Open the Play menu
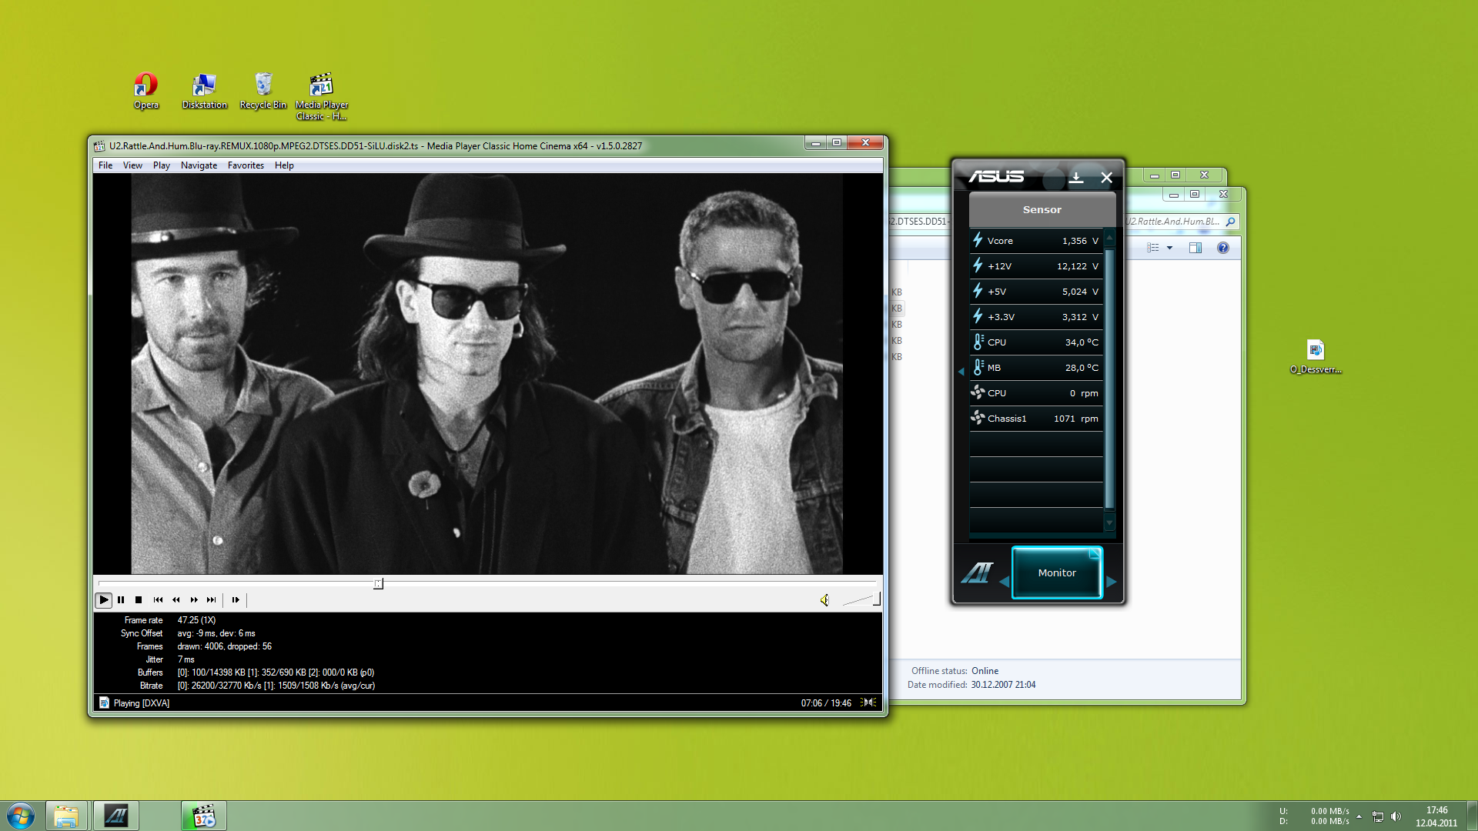The width and height of the screenshot is (1478, 831). [162, 165]
